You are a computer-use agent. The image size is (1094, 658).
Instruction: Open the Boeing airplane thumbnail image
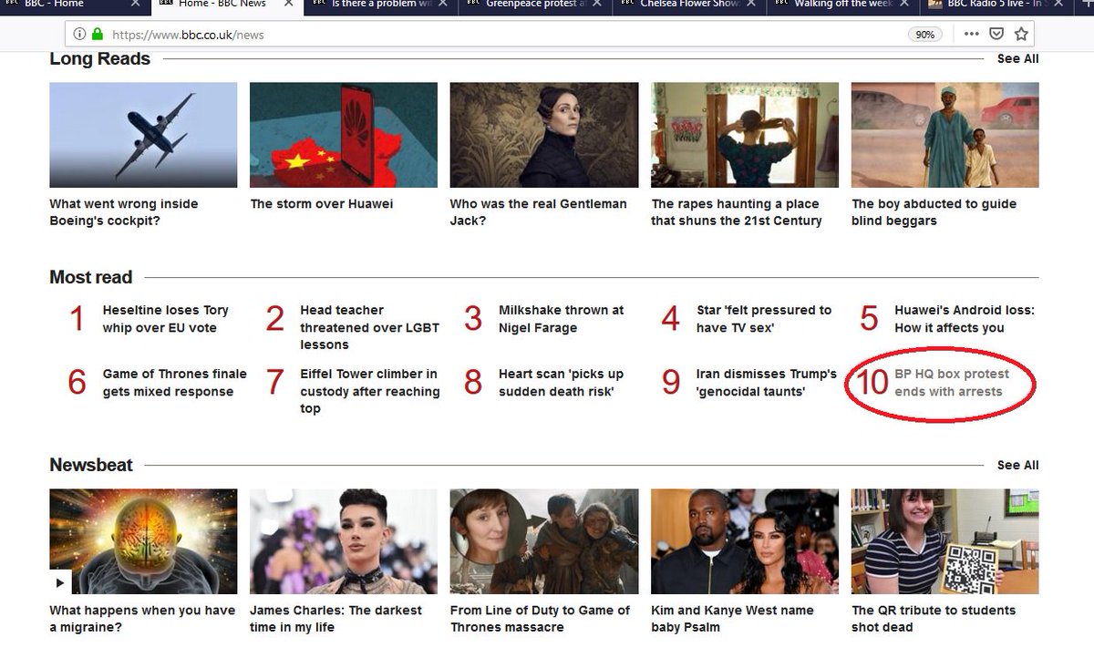[x=143, y=135]
